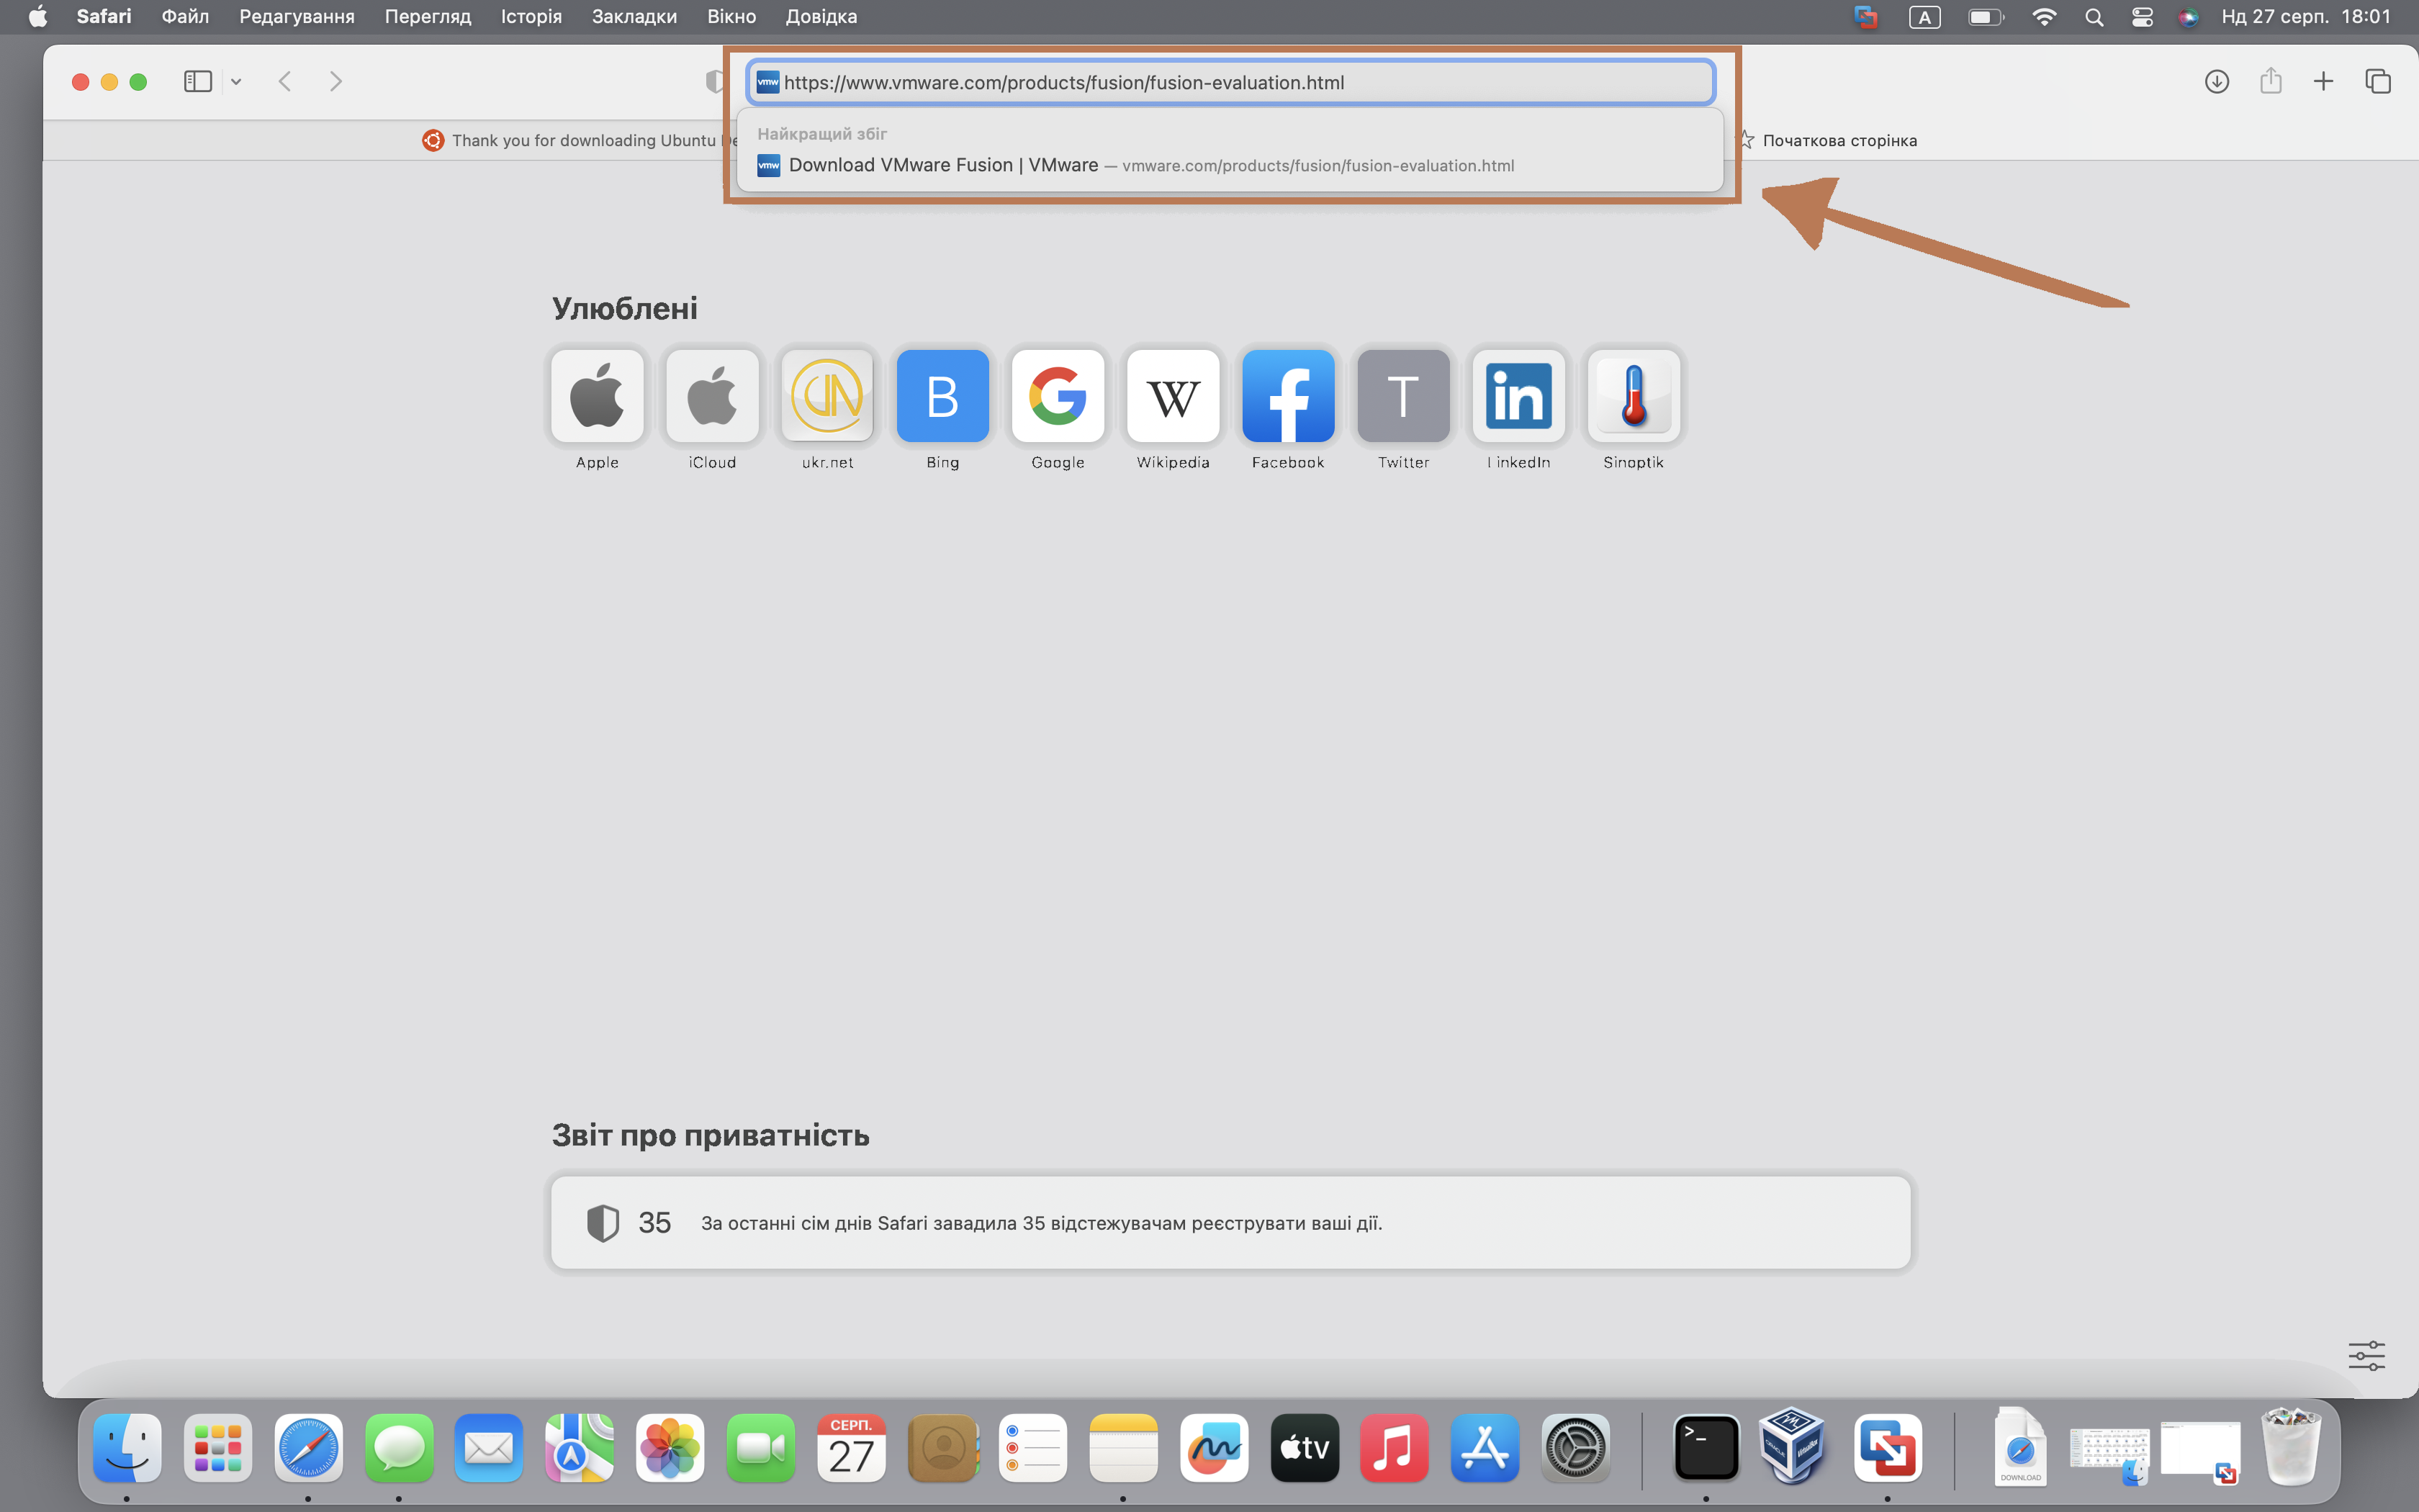Viewport: 2419px width, 1512px height.
Task: Open the ukr.net favorite
Action: tap(828, 396)
